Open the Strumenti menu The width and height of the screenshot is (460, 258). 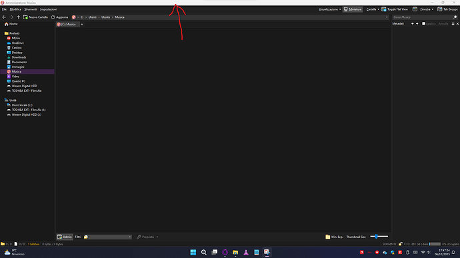coord(31,9)
